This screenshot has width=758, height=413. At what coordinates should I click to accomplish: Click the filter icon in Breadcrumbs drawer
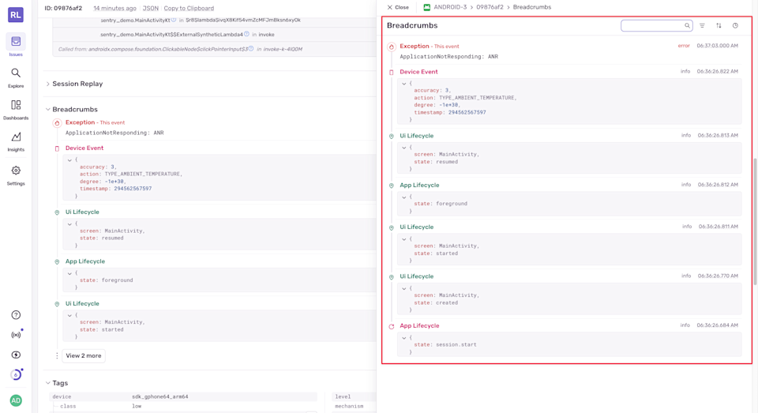[x=702, y=25]
